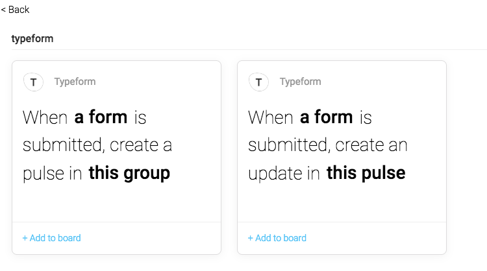Add the create-a-pulse recipe to board
Image resolution: width=487 pixels, height=271 pixels.
click(x=51, y=238)
